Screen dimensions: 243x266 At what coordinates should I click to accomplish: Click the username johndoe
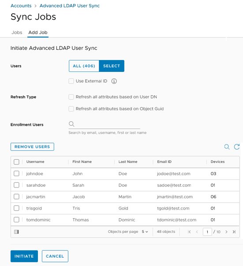34,174
